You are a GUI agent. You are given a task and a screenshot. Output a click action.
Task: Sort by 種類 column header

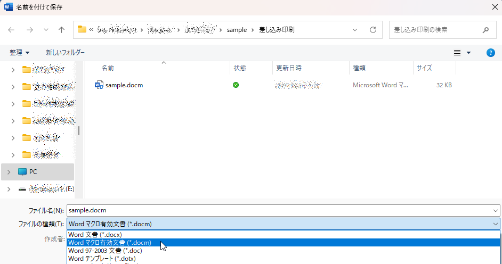pos(359,68)
